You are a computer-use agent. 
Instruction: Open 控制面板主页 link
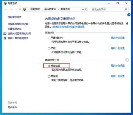(15, 17)
